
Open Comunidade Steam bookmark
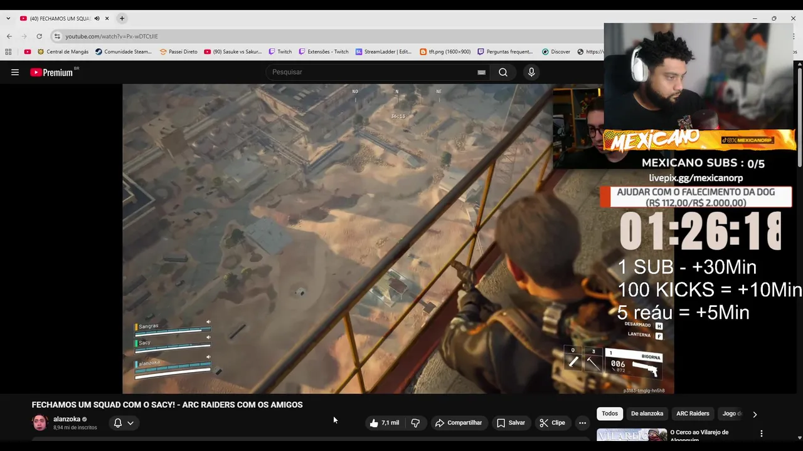click(124, 52)
